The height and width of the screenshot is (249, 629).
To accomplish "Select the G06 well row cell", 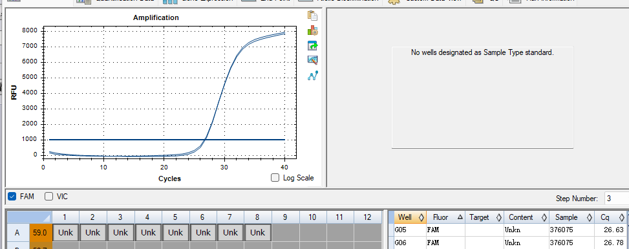I will pyautogui.click(x=410, y=243).
